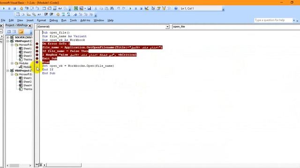Screen dimensions: 300x168
Task: Toggle breakpoint dot on the 'Else' line
Action: [x=37, y=62]
